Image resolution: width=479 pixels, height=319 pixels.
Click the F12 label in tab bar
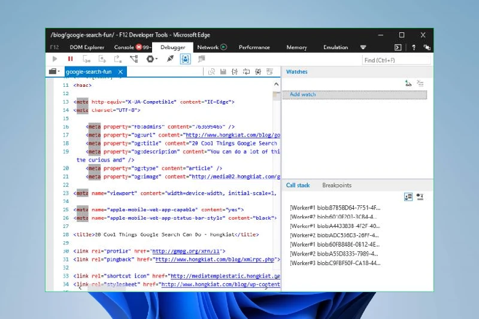(54, 47)
